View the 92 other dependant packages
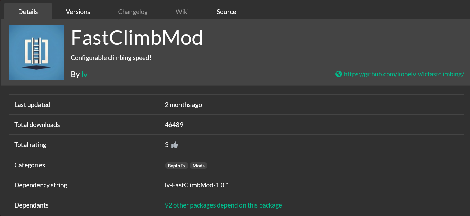Screen dimensions: 470x216 tap(223, 205)
